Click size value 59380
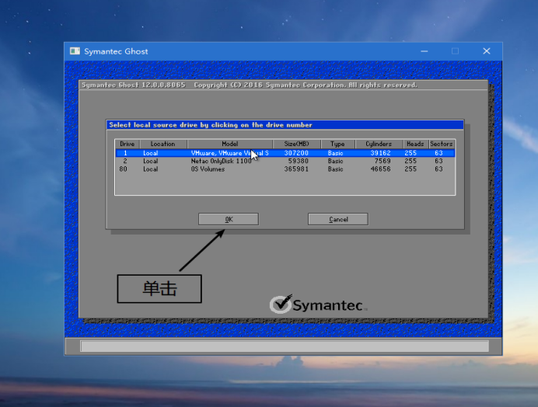This screenshot has width=538, height=407. coord(299,161)
